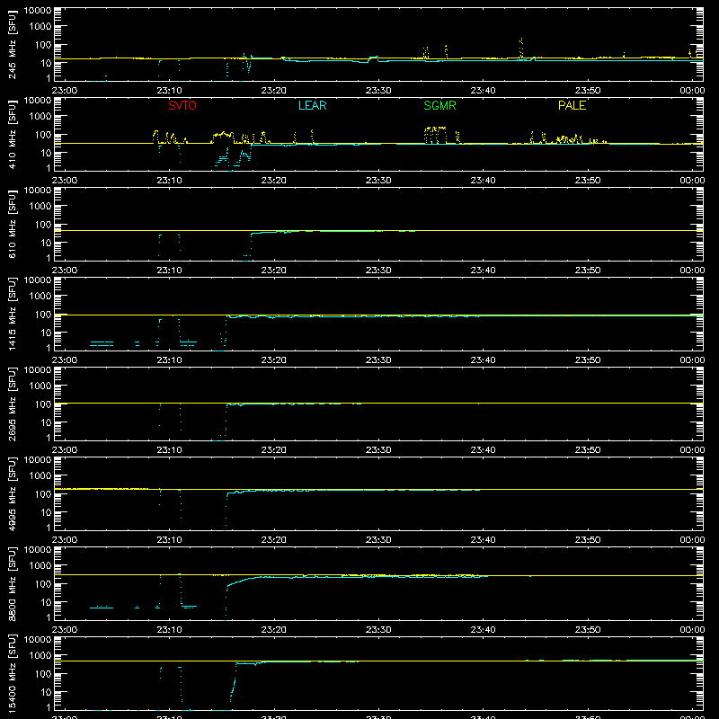
Task: Click the '100' tick of 610 MHz plot
Action: click(x=42, y=224)
